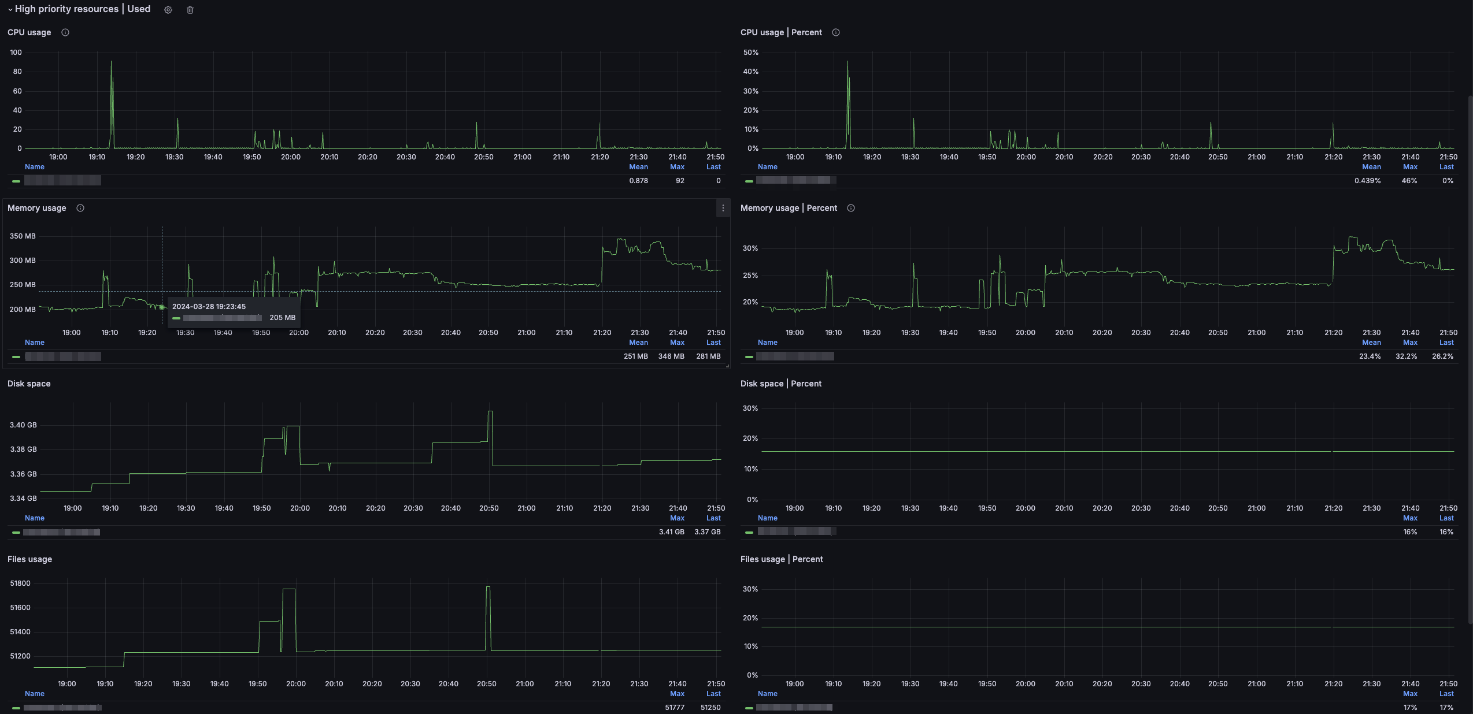Open Memory usage panel three-dot menu
1473x714 pixels.
pyautogui.click(x=723, y=208)
